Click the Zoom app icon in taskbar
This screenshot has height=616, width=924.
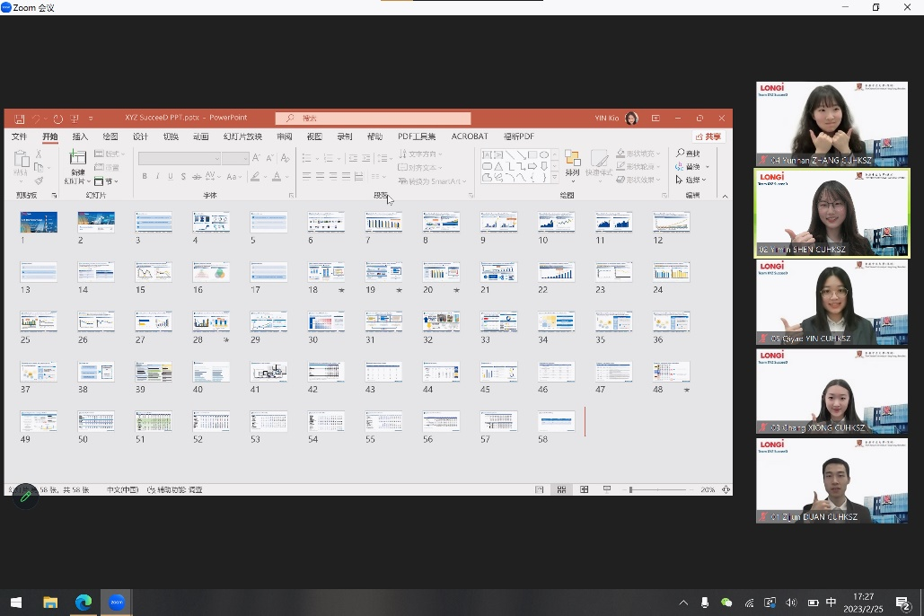click(117, 603)
